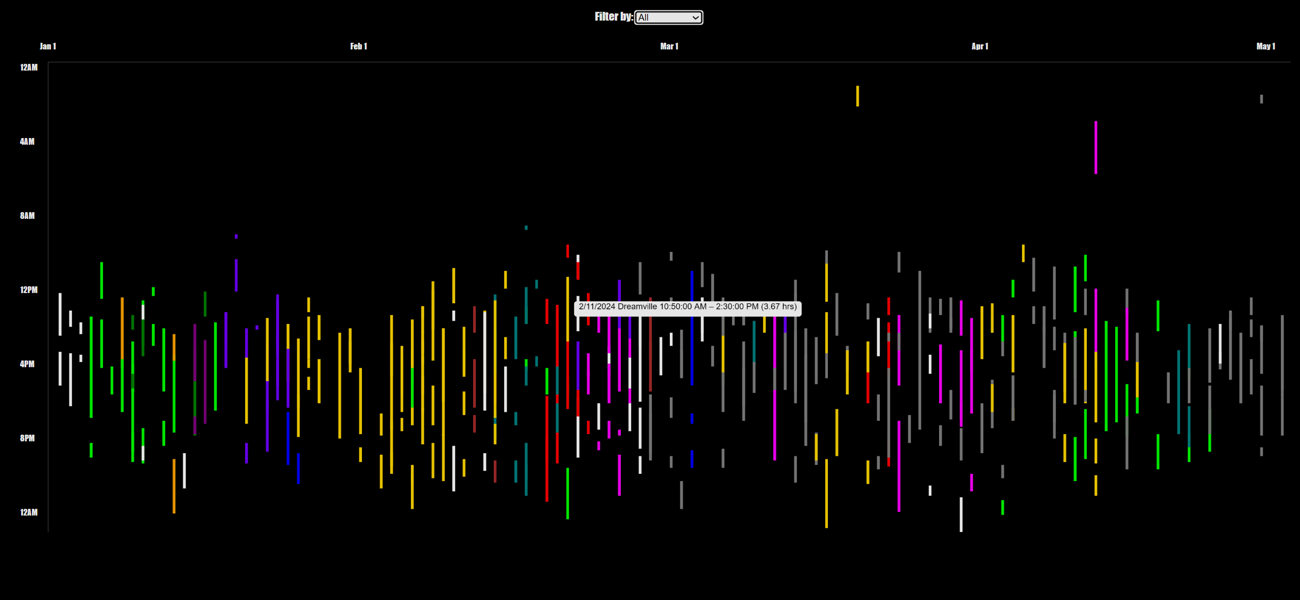
Task: Click the Mar 1 date axis label
Action: tap(669, 46)
